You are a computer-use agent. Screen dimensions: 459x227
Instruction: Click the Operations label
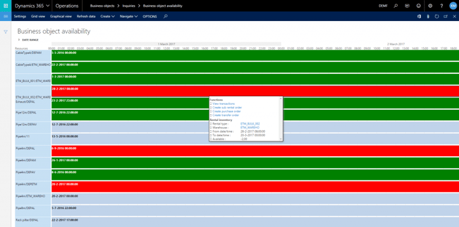click(x=67, y=6)
